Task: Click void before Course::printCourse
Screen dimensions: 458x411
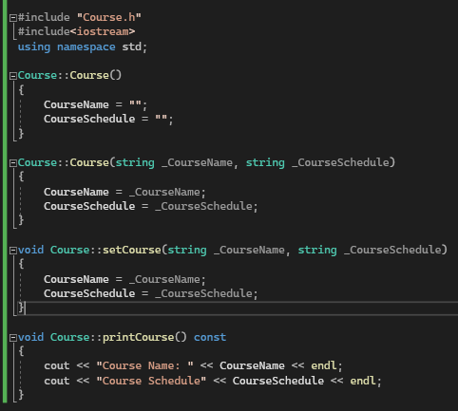Action: (30, 337)
